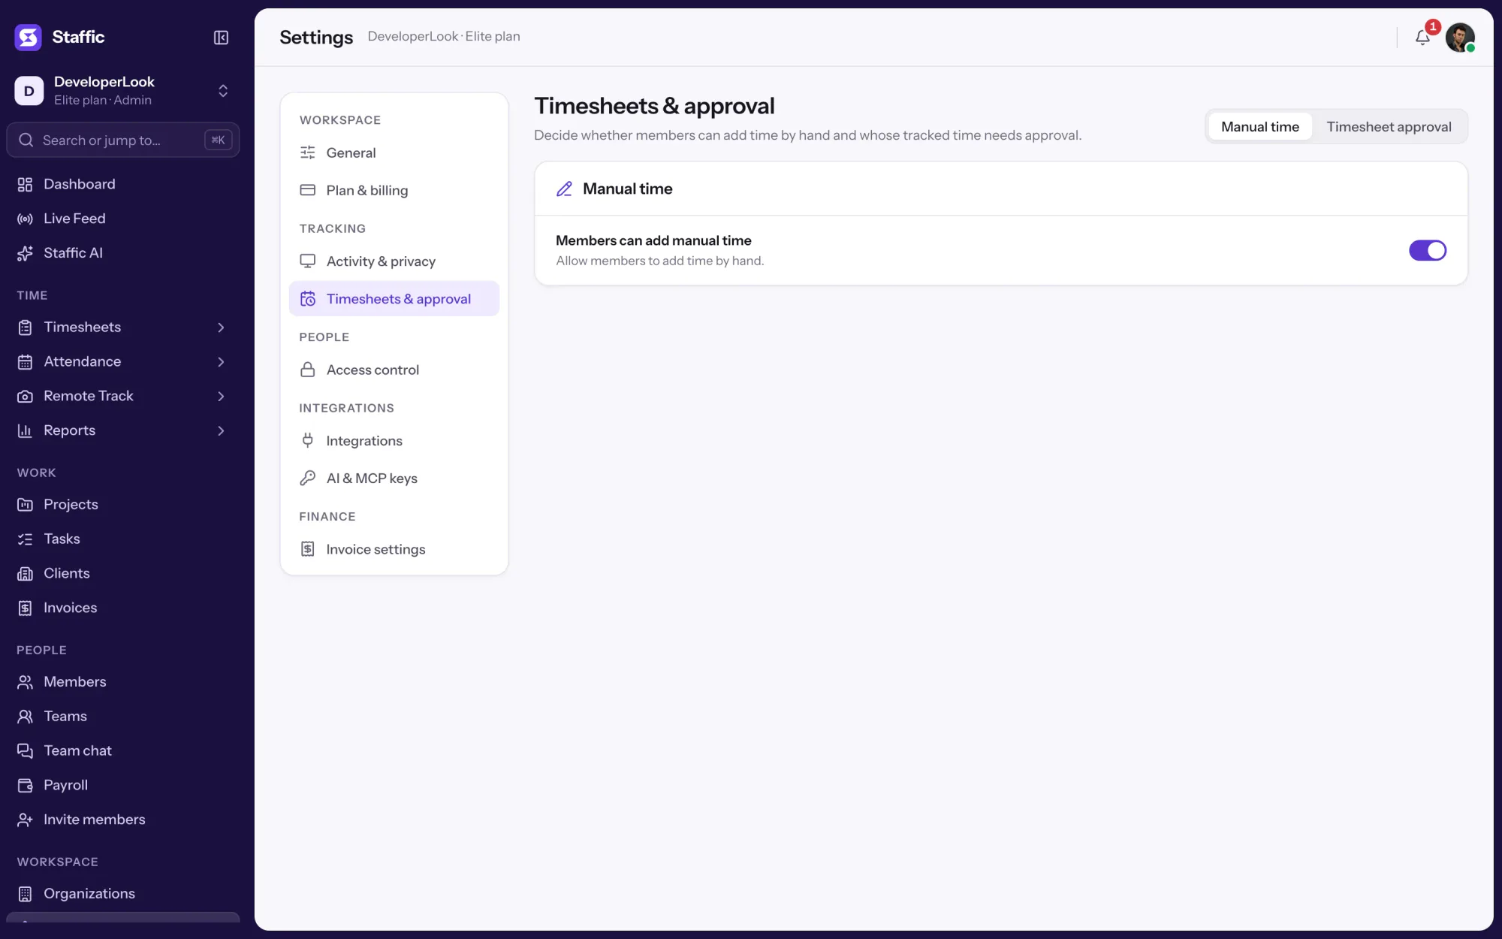
Task: Open Payroll page
Action: pos(123,785)
